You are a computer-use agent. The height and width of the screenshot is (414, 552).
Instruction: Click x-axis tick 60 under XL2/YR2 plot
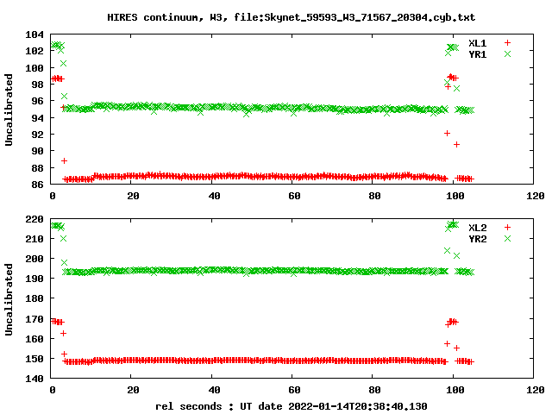(294, 390)
